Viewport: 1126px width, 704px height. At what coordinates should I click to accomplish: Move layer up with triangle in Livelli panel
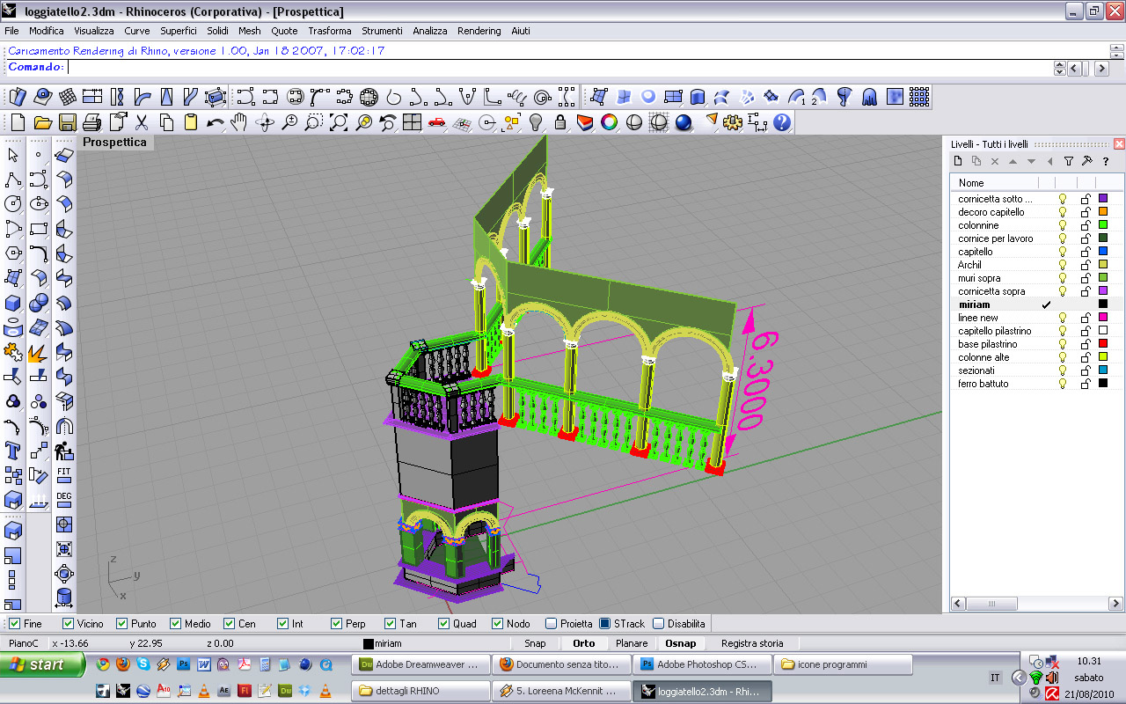point(1013,161)
